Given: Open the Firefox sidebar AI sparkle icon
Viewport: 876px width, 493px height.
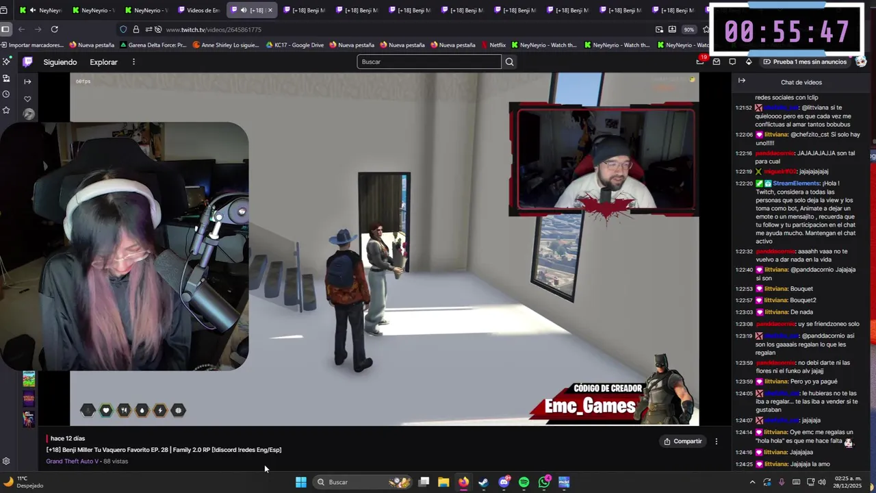Looking at the screenshot, I should coord(6,62).
